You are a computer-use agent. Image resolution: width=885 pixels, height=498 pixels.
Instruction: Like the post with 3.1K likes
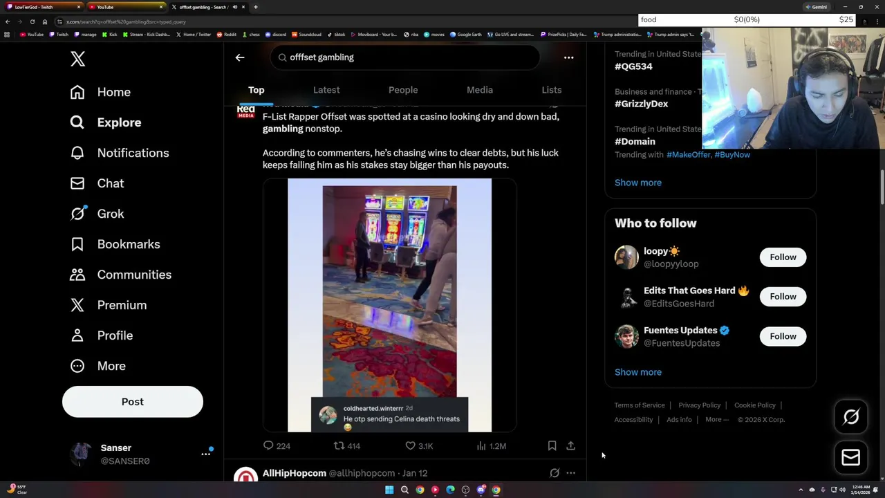pyautogui.click(x=419, y=446)
